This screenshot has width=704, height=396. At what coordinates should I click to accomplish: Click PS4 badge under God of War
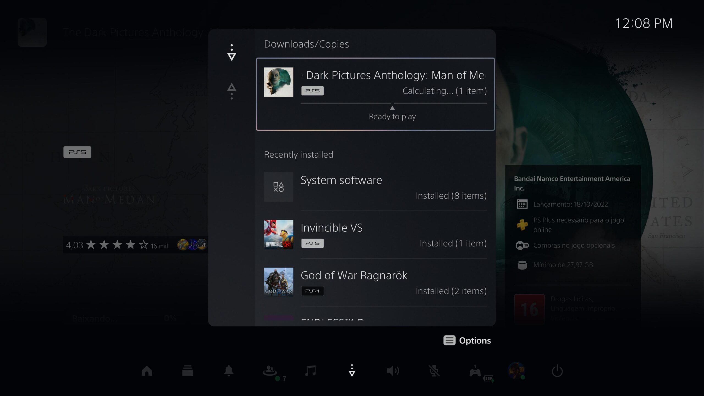312,291
